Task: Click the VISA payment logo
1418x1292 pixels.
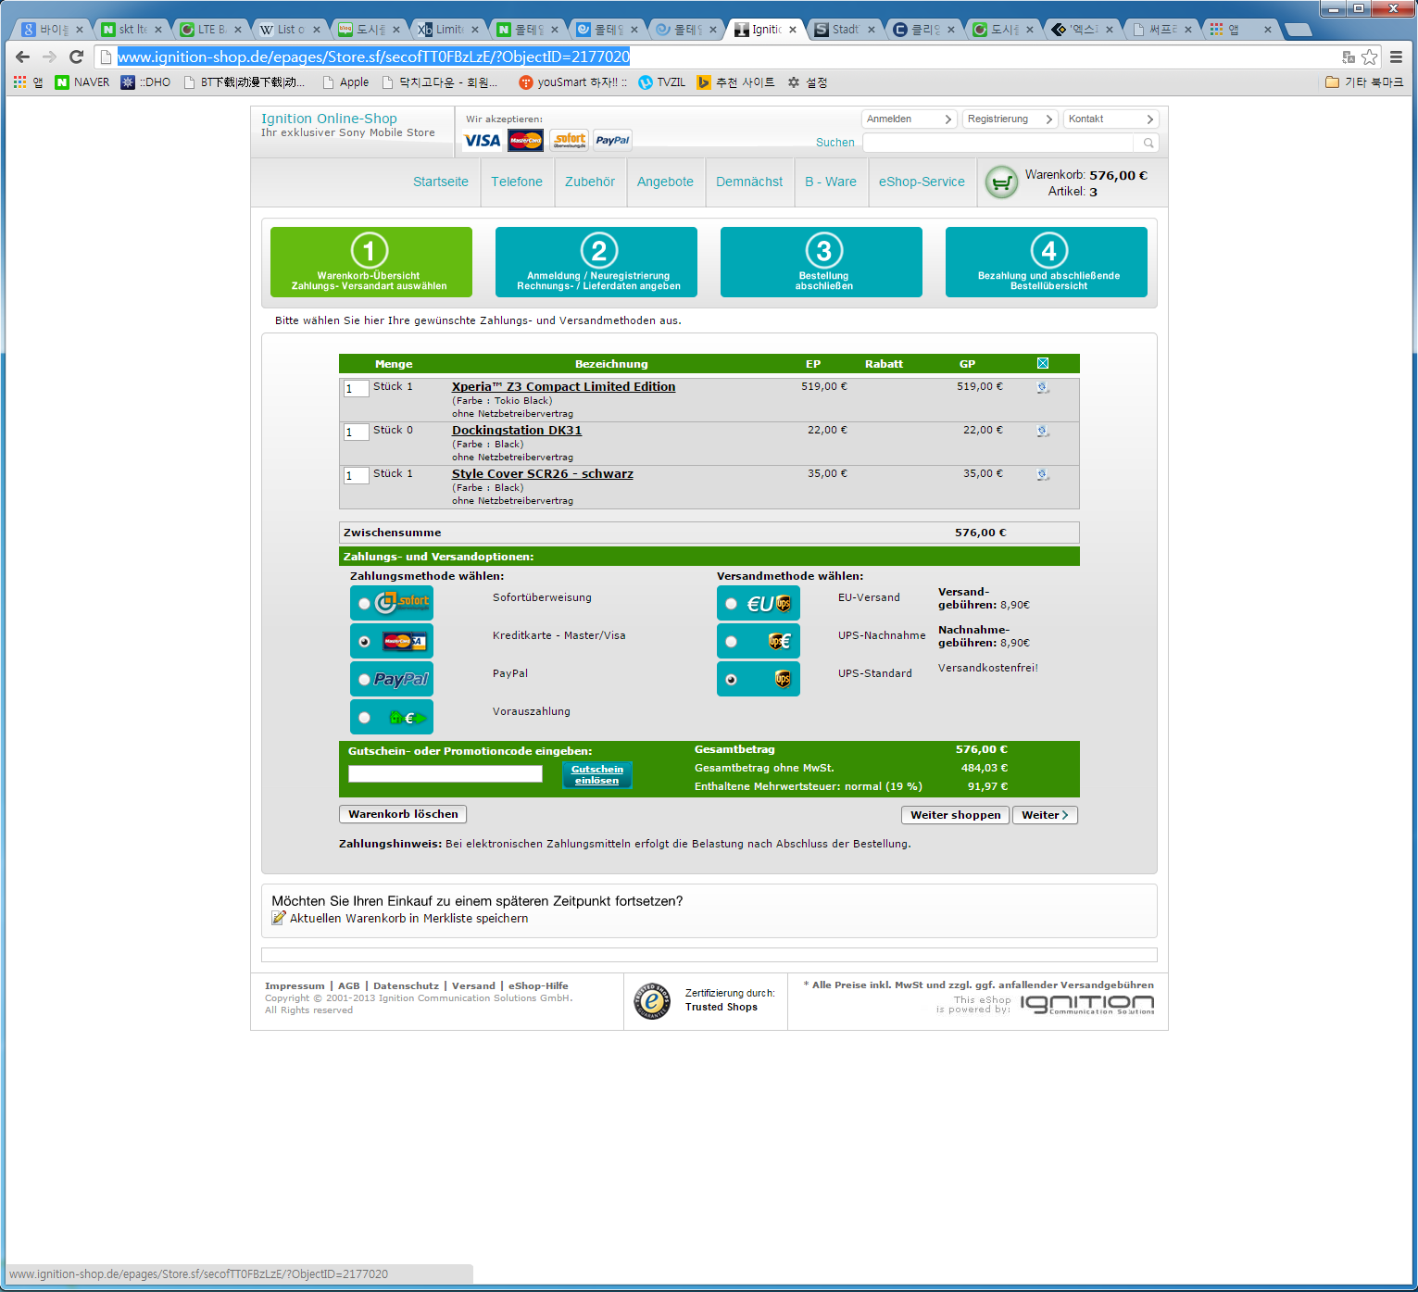Action: click(x=483, y=141)
